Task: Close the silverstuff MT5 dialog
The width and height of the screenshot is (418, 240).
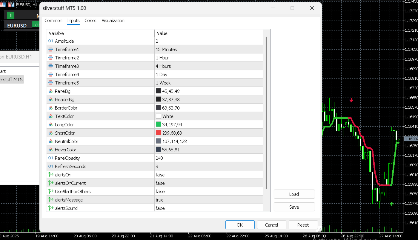Action: [312, 8]
